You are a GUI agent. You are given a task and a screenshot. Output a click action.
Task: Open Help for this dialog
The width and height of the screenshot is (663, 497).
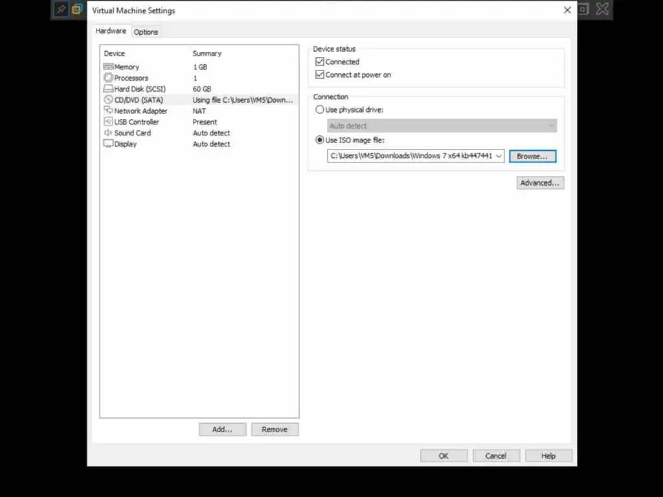coord(548,456)
